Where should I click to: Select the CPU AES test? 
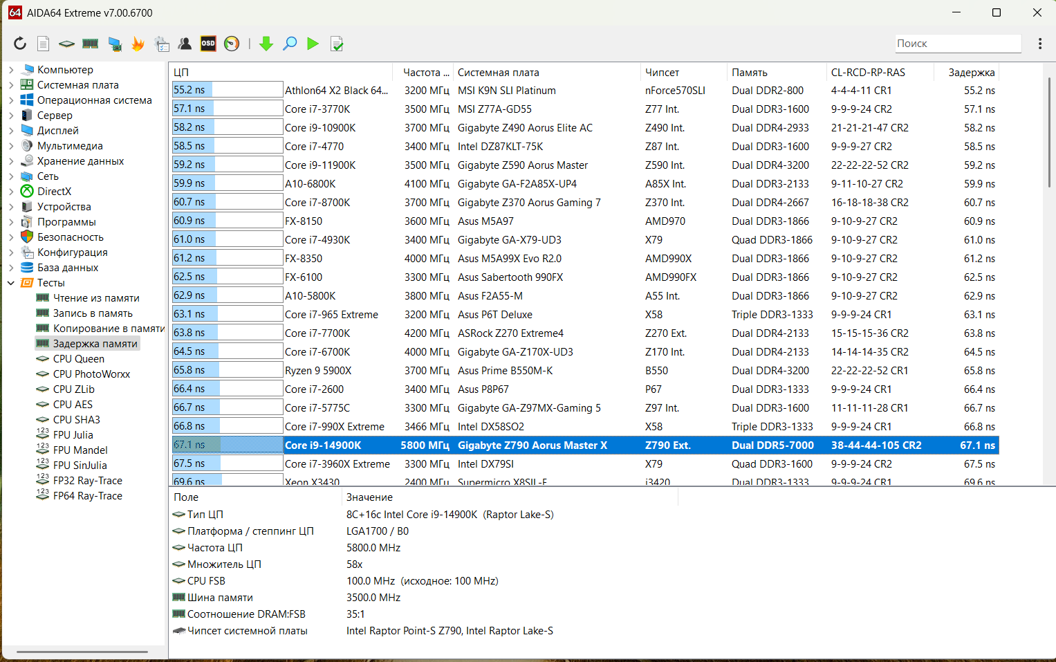pos(73,405)
